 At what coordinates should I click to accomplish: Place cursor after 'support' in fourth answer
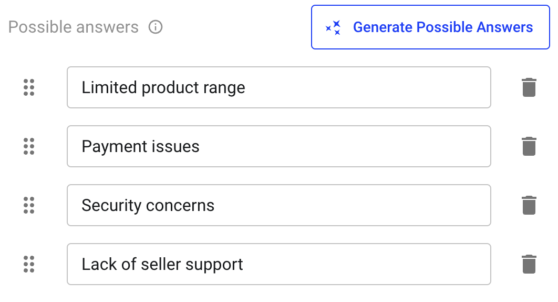pos(243,264)
